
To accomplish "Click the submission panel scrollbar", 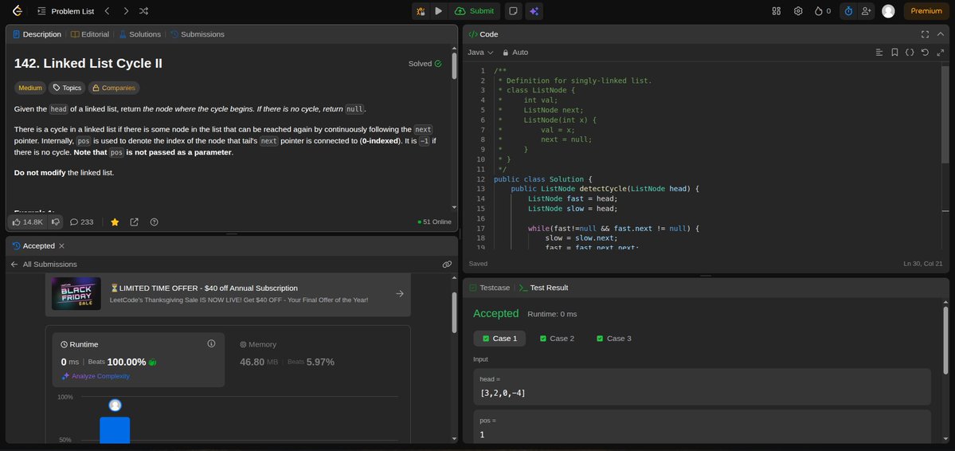I will [454, 312].
